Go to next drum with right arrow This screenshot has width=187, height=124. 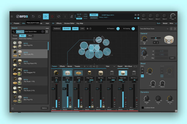point(175,29)
